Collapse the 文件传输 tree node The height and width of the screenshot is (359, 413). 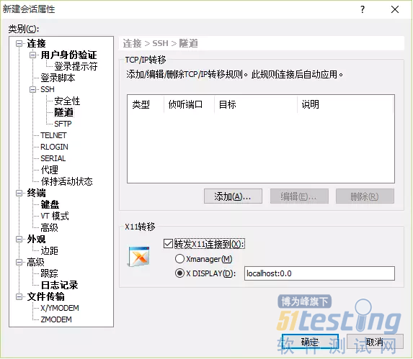pos(19,296)
